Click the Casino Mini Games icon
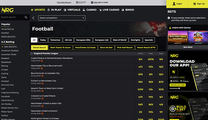The height and width of the screenshot is (120, 208). 170,28
